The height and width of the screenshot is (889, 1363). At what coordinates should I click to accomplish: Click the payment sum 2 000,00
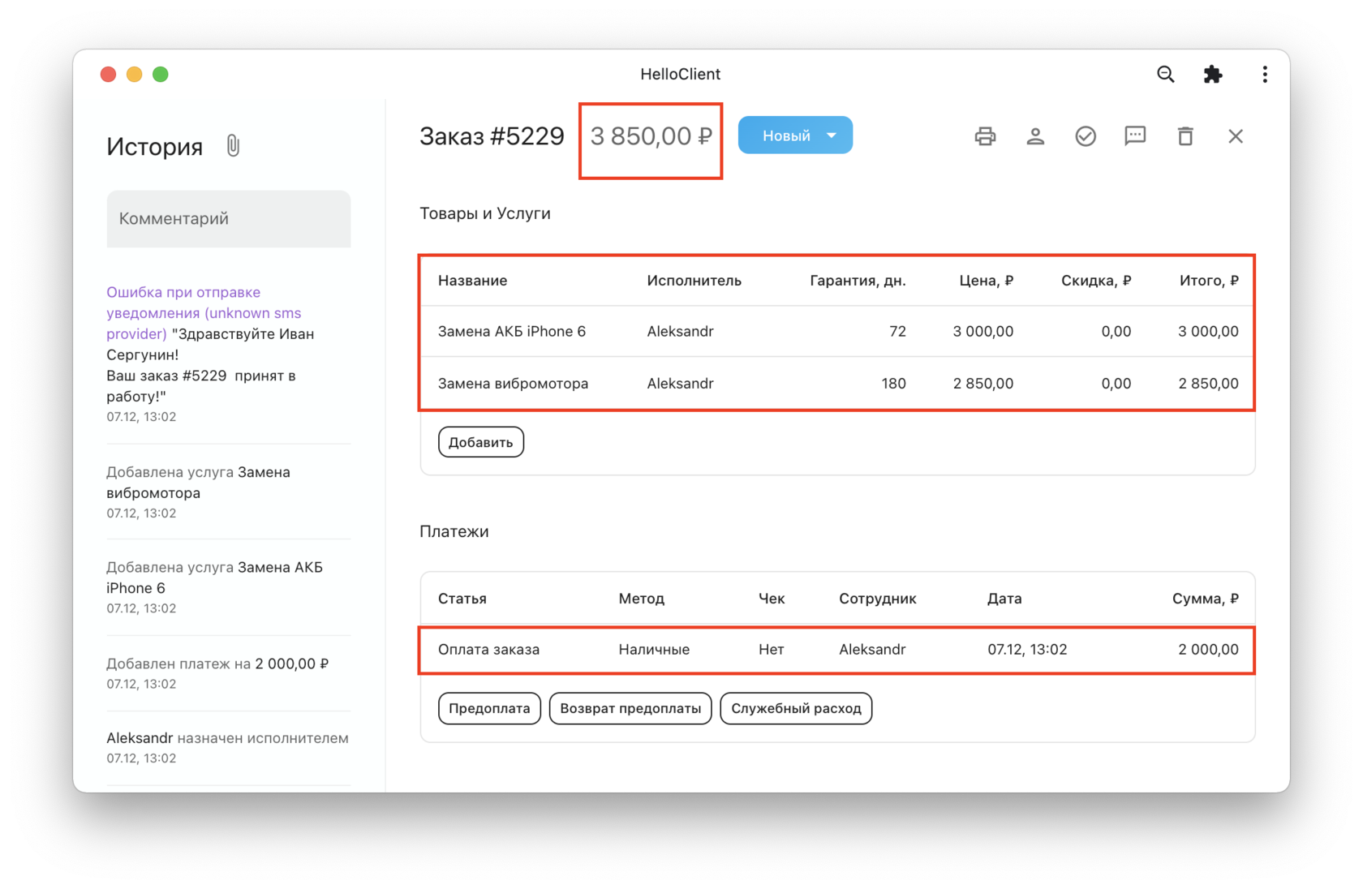[x=1208, y=649]
